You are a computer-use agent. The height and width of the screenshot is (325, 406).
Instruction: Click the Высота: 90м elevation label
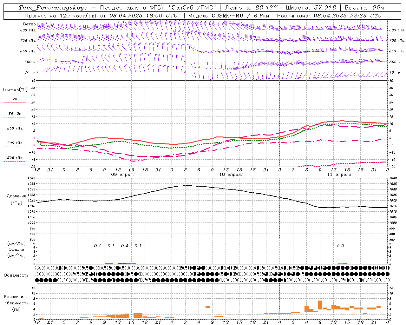coord(364,8)
